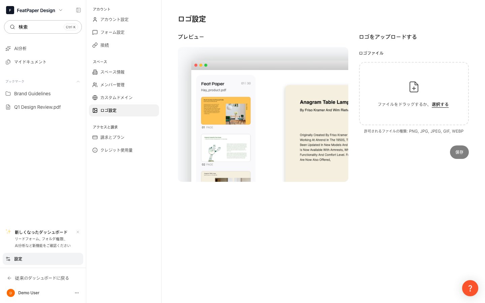Click the documents icon beside マイドキュメント

8,62
